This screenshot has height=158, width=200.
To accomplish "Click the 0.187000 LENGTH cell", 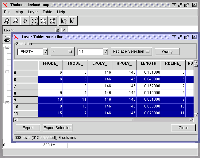I will pos(148,86).
